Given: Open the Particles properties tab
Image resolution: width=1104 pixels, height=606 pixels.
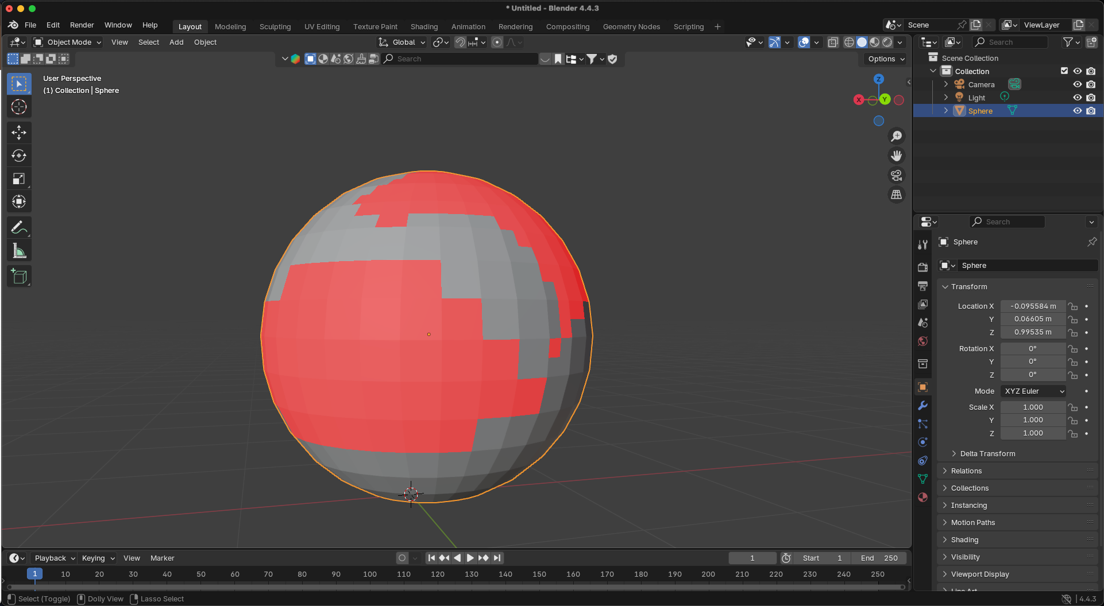Looking at the screenshot, I should (922, 424).
